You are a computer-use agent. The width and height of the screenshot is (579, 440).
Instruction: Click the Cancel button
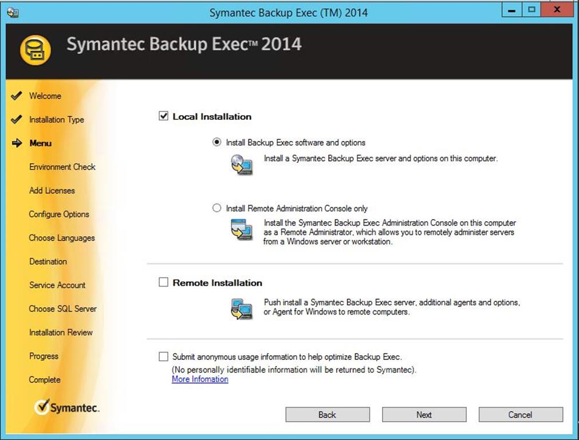click(x=521, y=415)
